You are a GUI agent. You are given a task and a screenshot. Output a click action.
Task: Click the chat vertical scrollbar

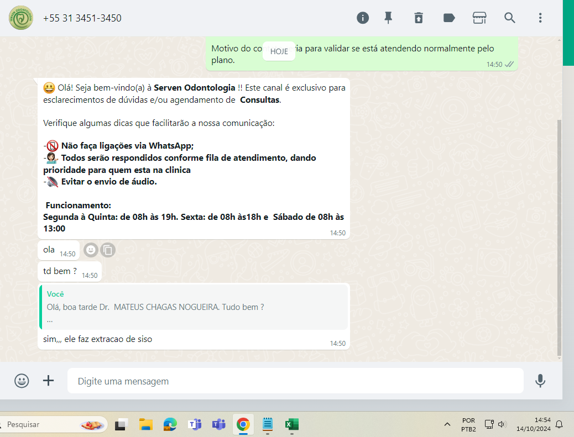(559, 238)
